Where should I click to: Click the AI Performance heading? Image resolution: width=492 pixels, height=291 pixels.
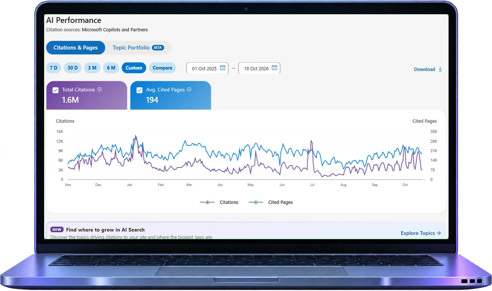(x=74, y=20)
